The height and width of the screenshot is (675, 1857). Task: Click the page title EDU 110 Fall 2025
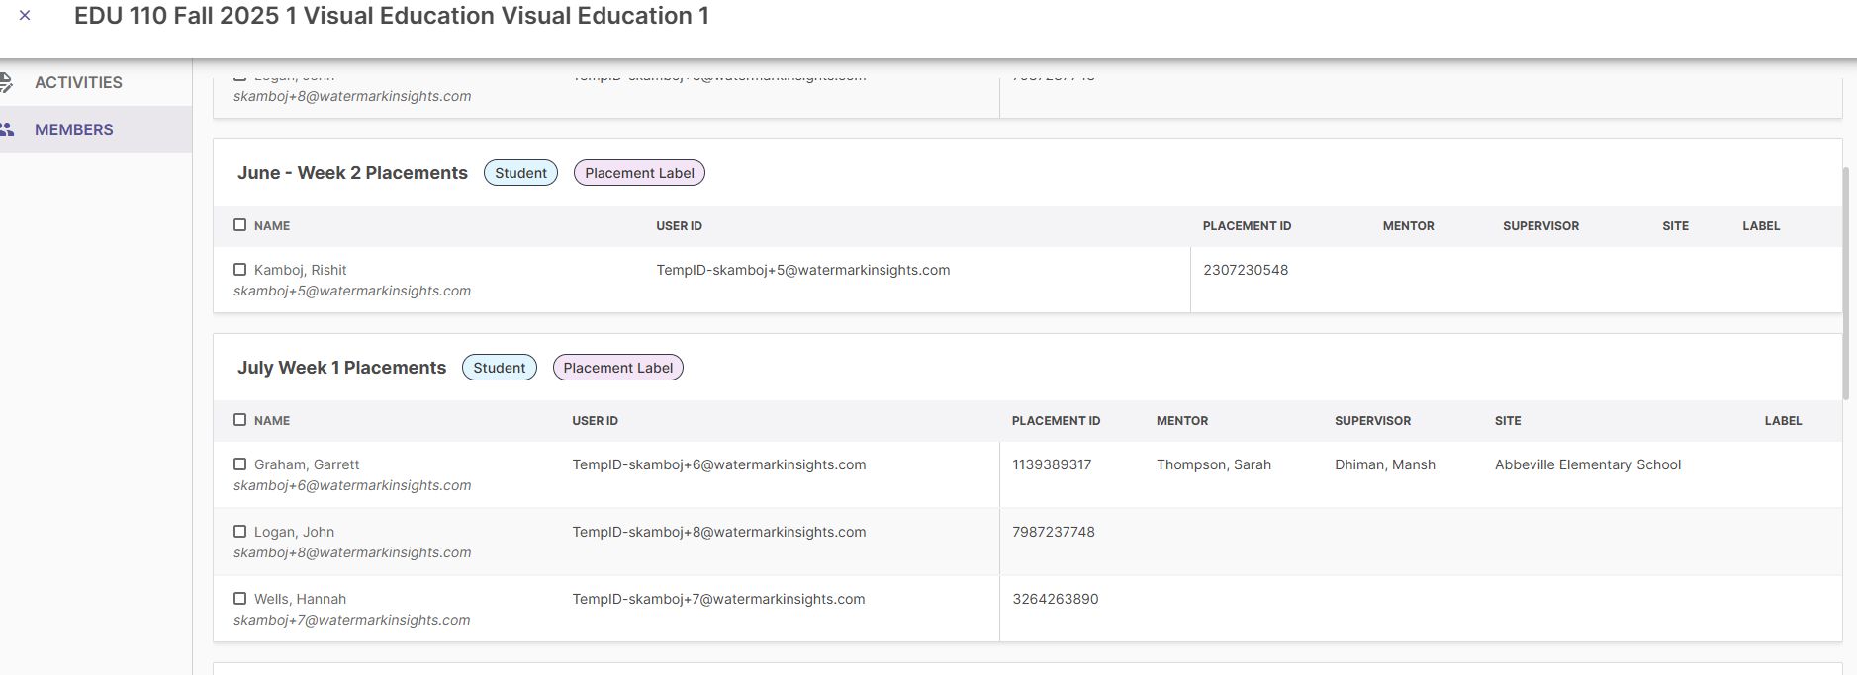tap(392, 16)
